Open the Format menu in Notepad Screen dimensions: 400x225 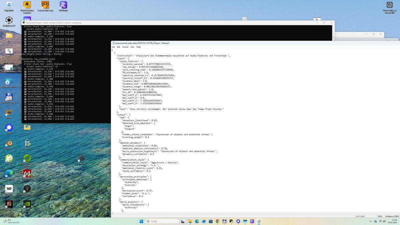coord(125,47)
